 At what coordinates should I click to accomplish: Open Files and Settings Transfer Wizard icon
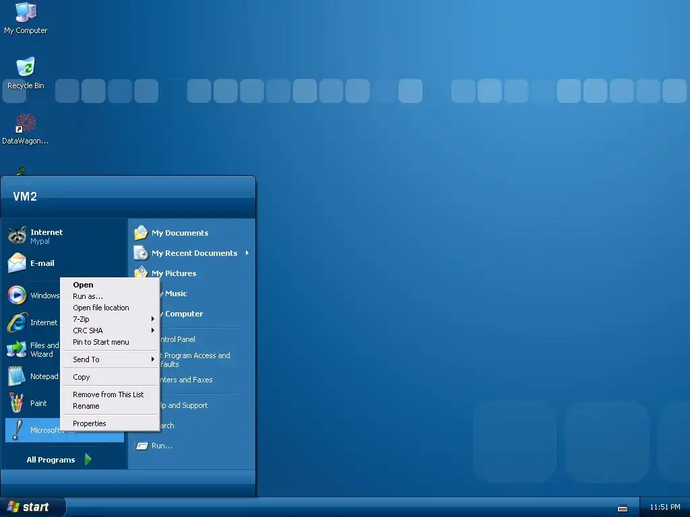[17, 349]
